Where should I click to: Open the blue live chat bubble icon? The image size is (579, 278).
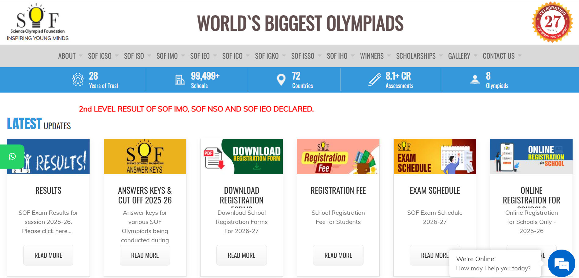(561, 264)
